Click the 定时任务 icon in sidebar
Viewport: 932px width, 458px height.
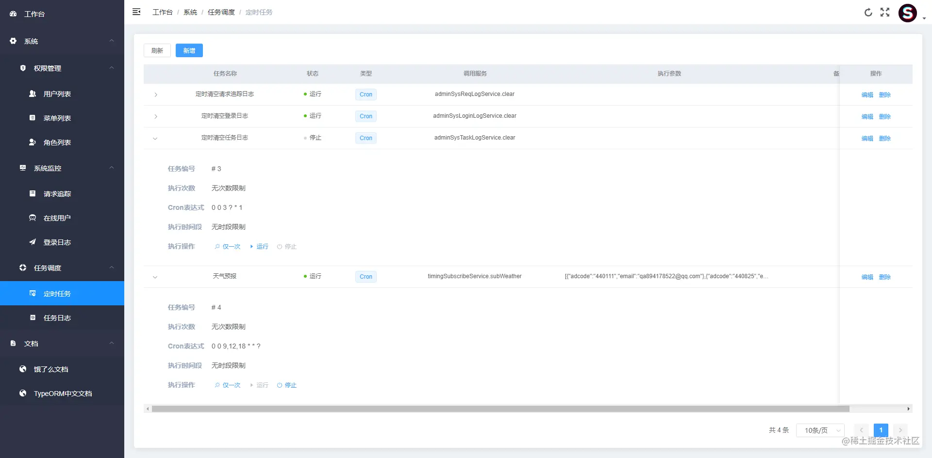(33, 293)
